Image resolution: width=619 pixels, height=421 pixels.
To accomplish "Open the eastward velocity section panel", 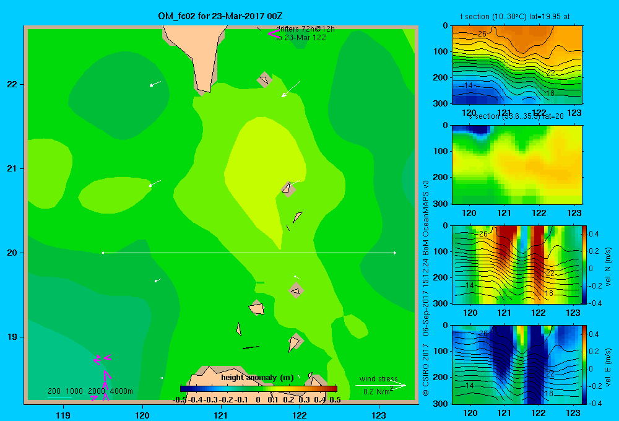I will point(517,365).
